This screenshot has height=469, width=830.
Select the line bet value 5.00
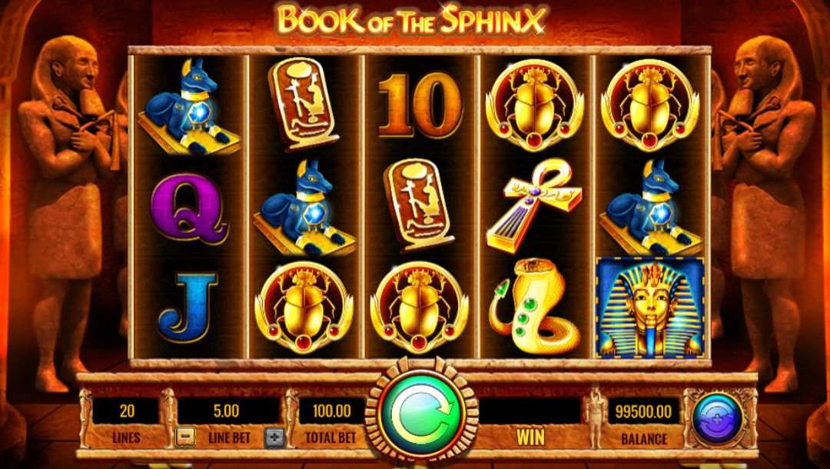tap(227, 411)
